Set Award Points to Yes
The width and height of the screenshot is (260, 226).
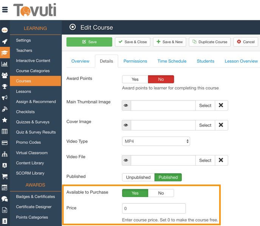point(135,79)
